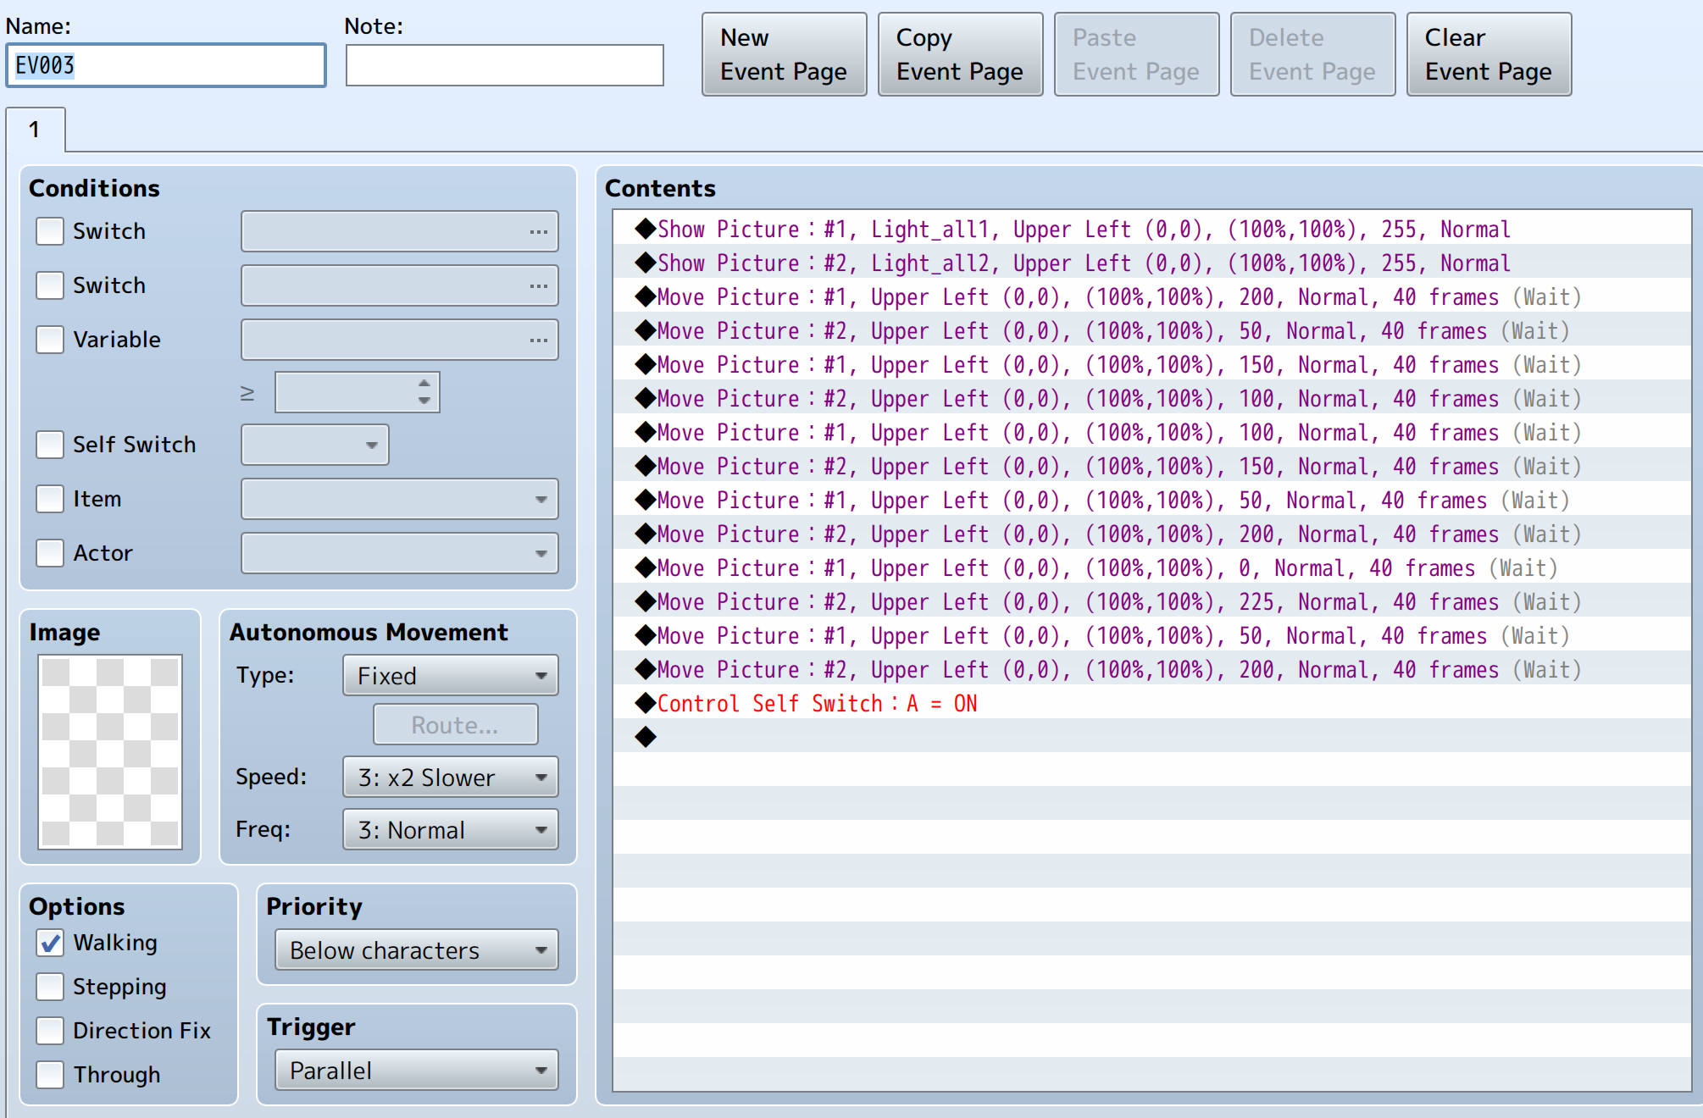Open the Trigger dropdown set to Parallel
The width and height of the screenshot is (1703, 1118).
417,1071
